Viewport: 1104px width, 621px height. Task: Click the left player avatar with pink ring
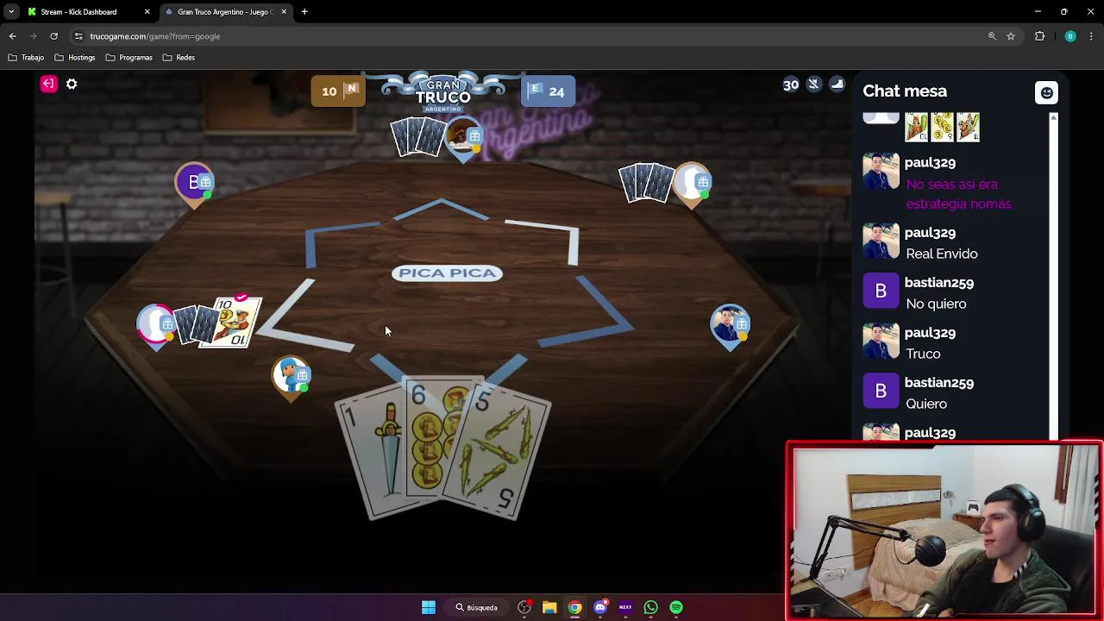click(x=156, y=325)
